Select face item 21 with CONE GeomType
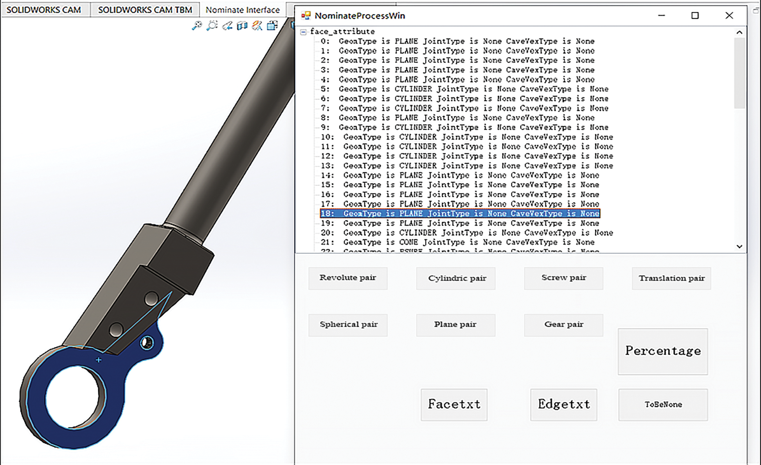 458,242
